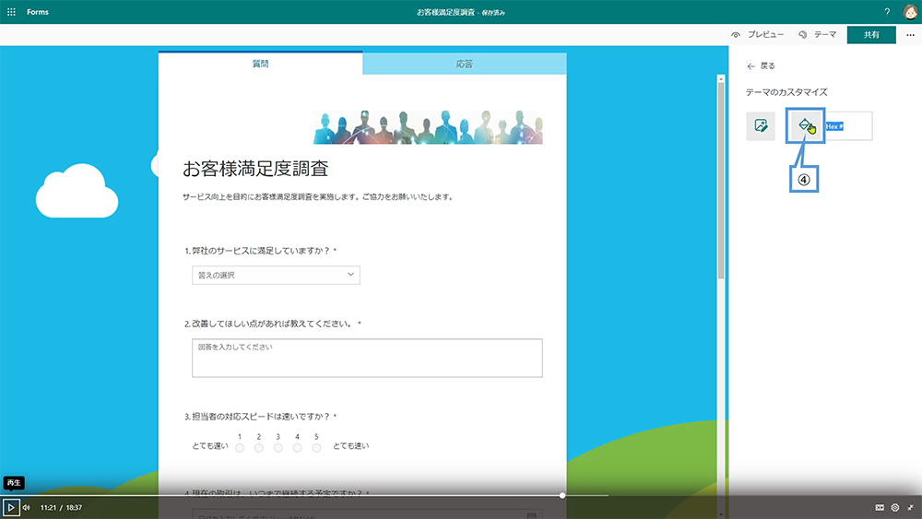The height and width of the screenshot is (519, 922).
Task: Open the more options ellipsis menu
Action: (910, 35)
